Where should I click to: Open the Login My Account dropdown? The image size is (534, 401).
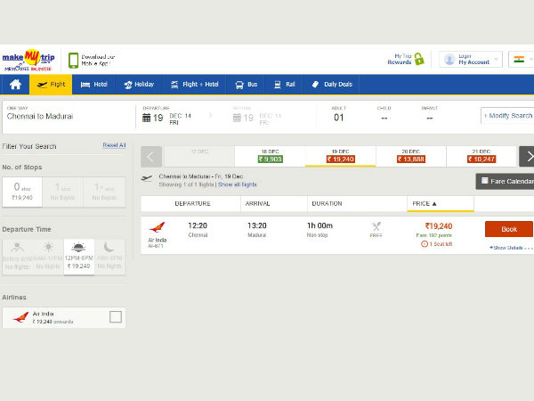[x=470, y=60]
